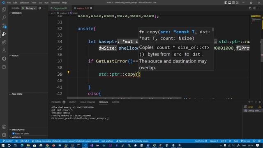Click the compare changes icon in the editor toolbar

(x=250, y=8)
